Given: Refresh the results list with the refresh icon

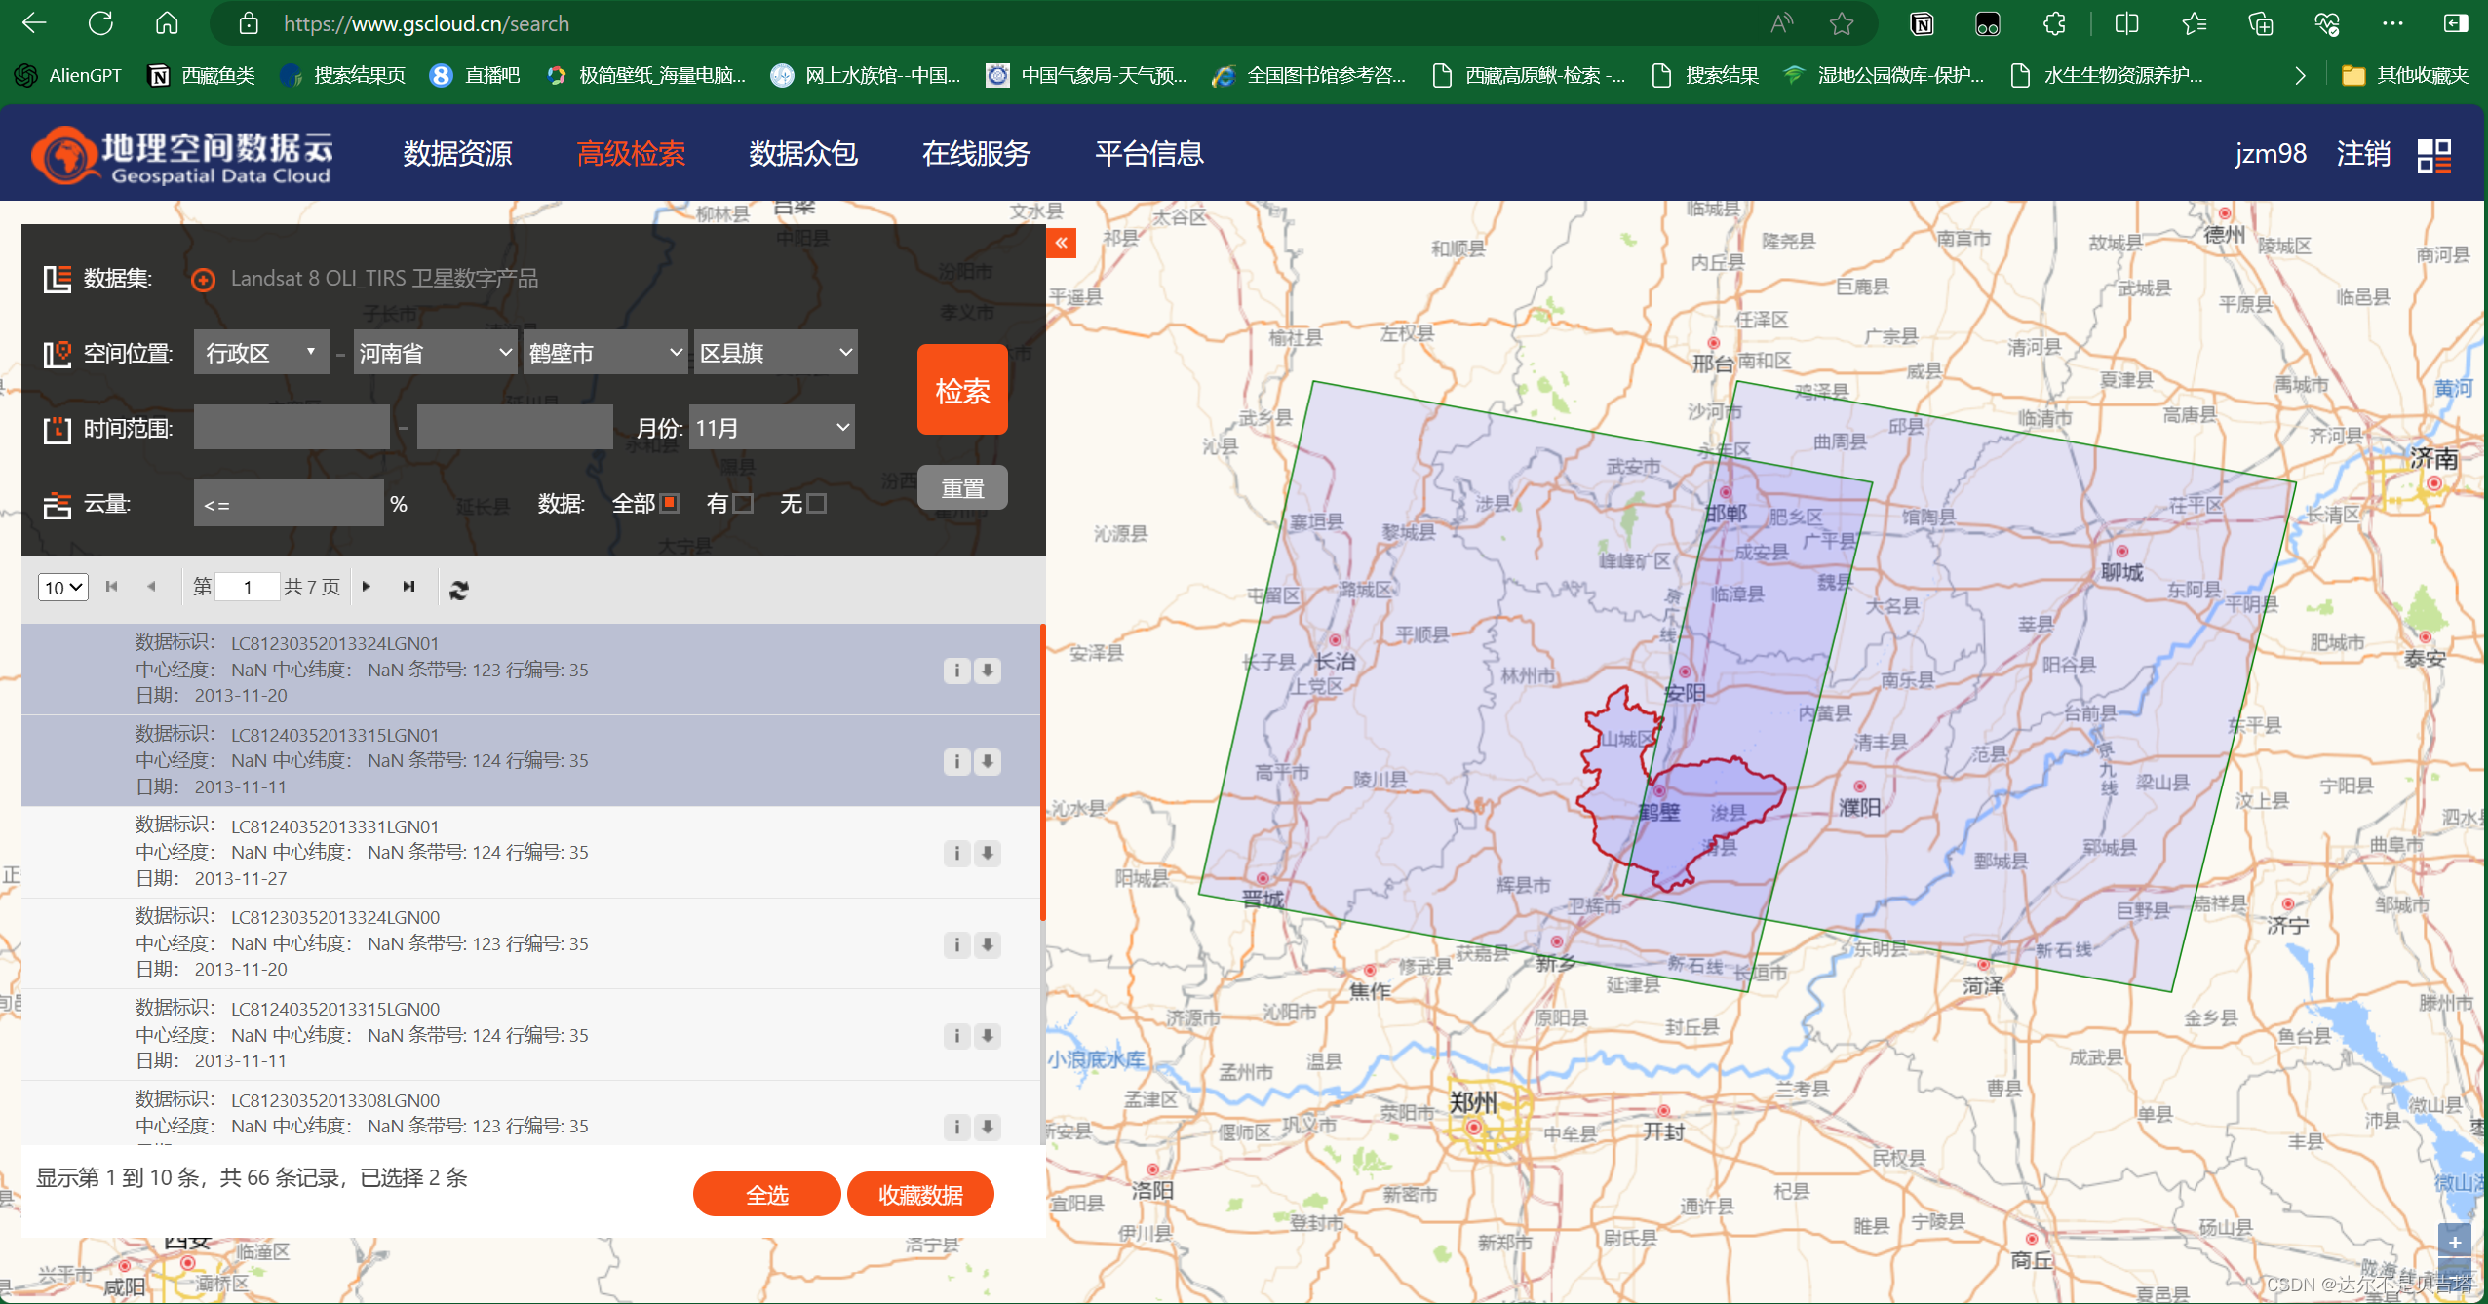Looking at the screenshot, I should pos(459,589).
